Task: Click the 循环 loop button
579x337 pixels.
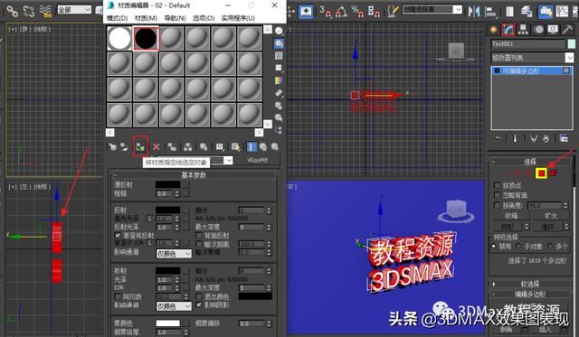Action: [x=547, y=227]
